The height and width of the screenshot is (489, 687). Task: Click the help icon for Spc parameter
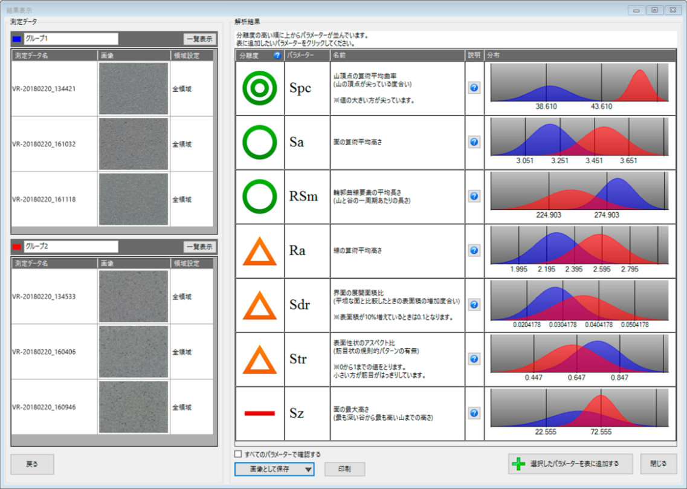(x=474, y=88)
